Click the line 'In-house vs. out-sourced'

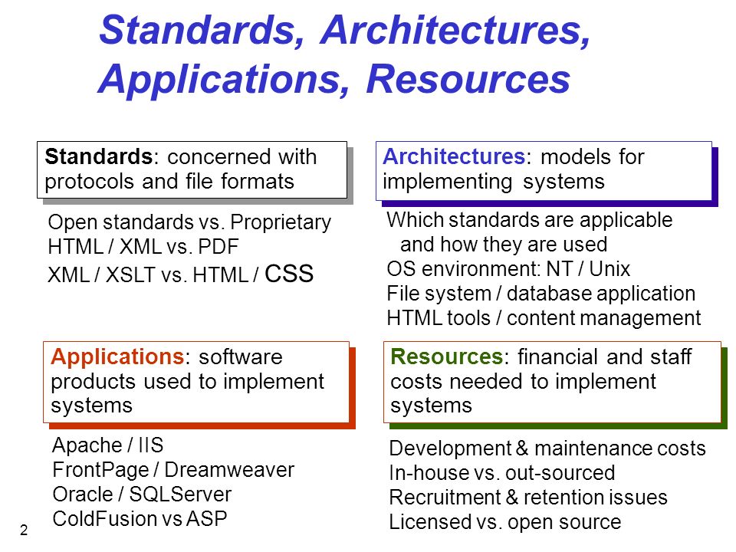(x=501, y=473)
